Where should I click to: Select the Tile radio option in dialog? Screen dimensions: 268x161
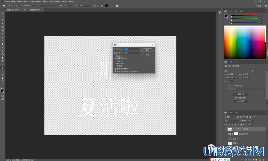(116, 61)
